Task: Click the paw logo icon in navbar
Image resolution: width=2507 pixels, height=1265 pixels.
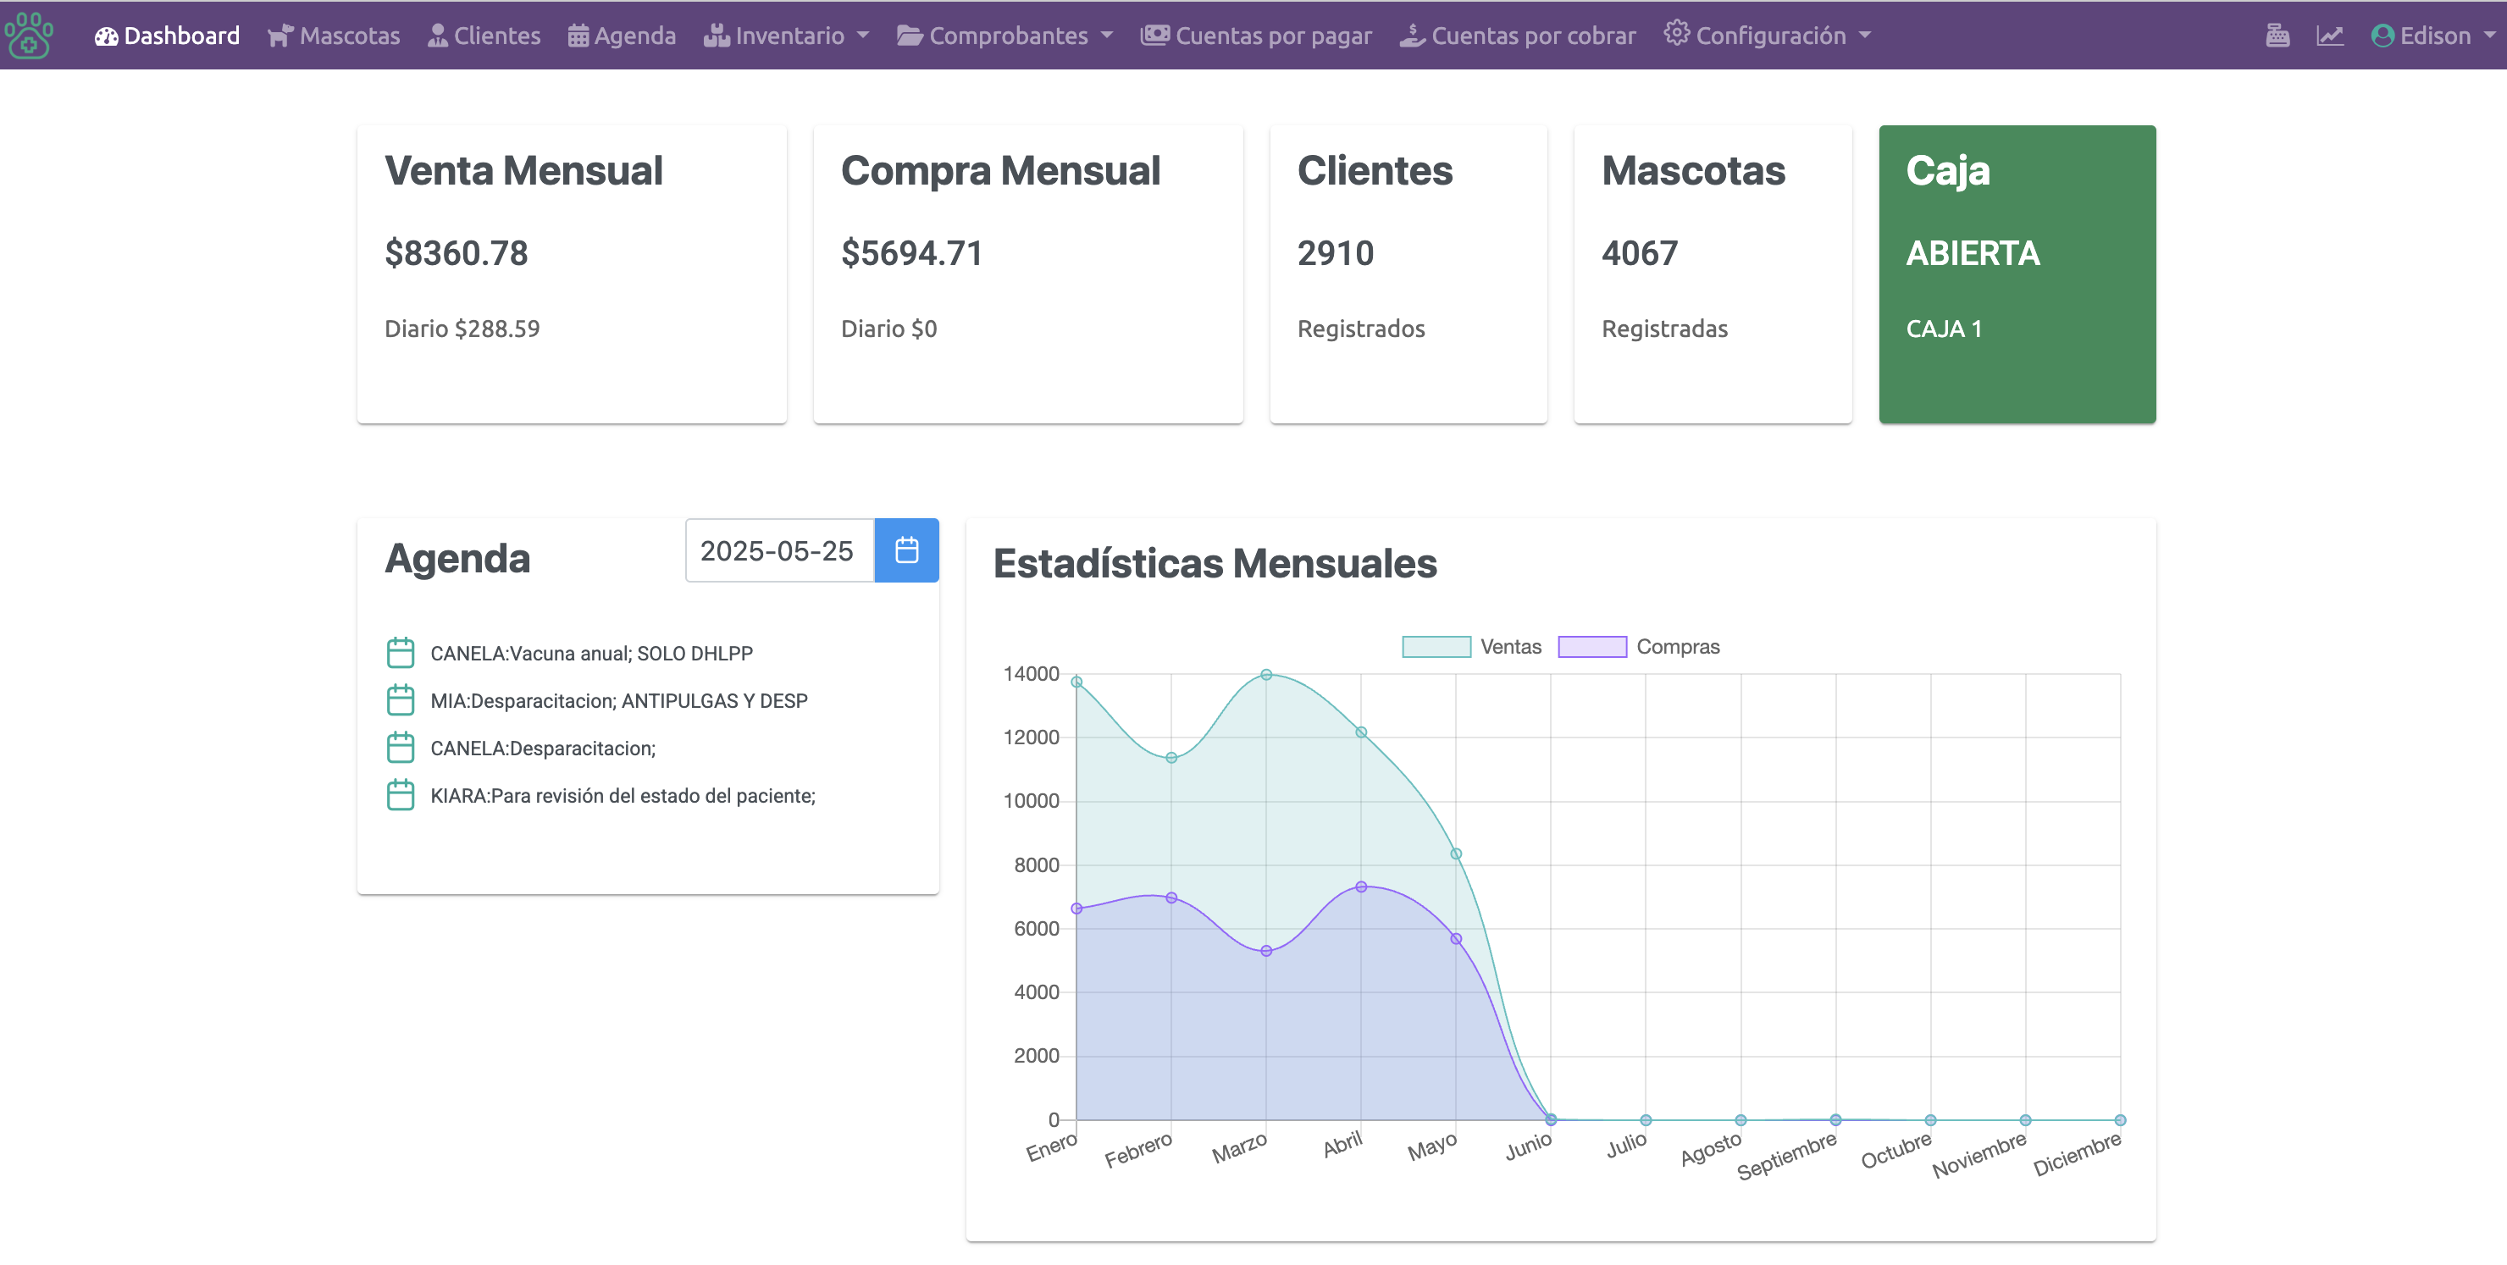Action: (29, 36)
